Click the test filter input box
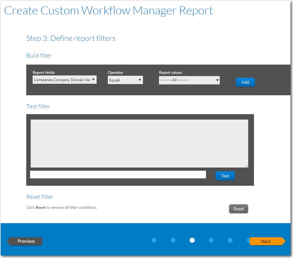Screen dimensions: 293x258 coord(118,175)
